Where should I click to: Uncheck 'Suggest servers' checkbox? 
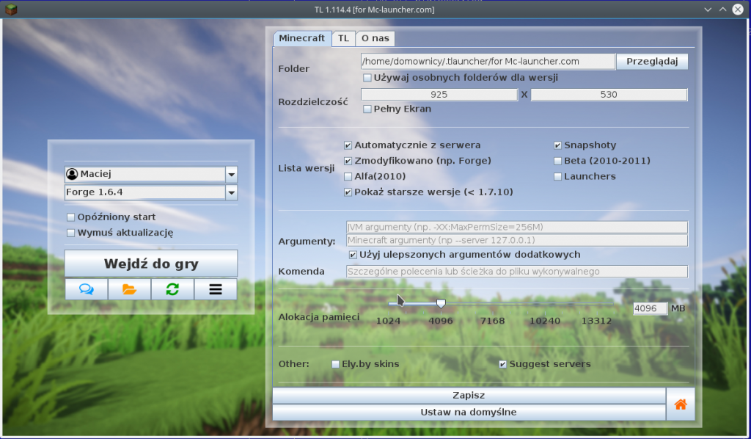click(x=503, y=364)
